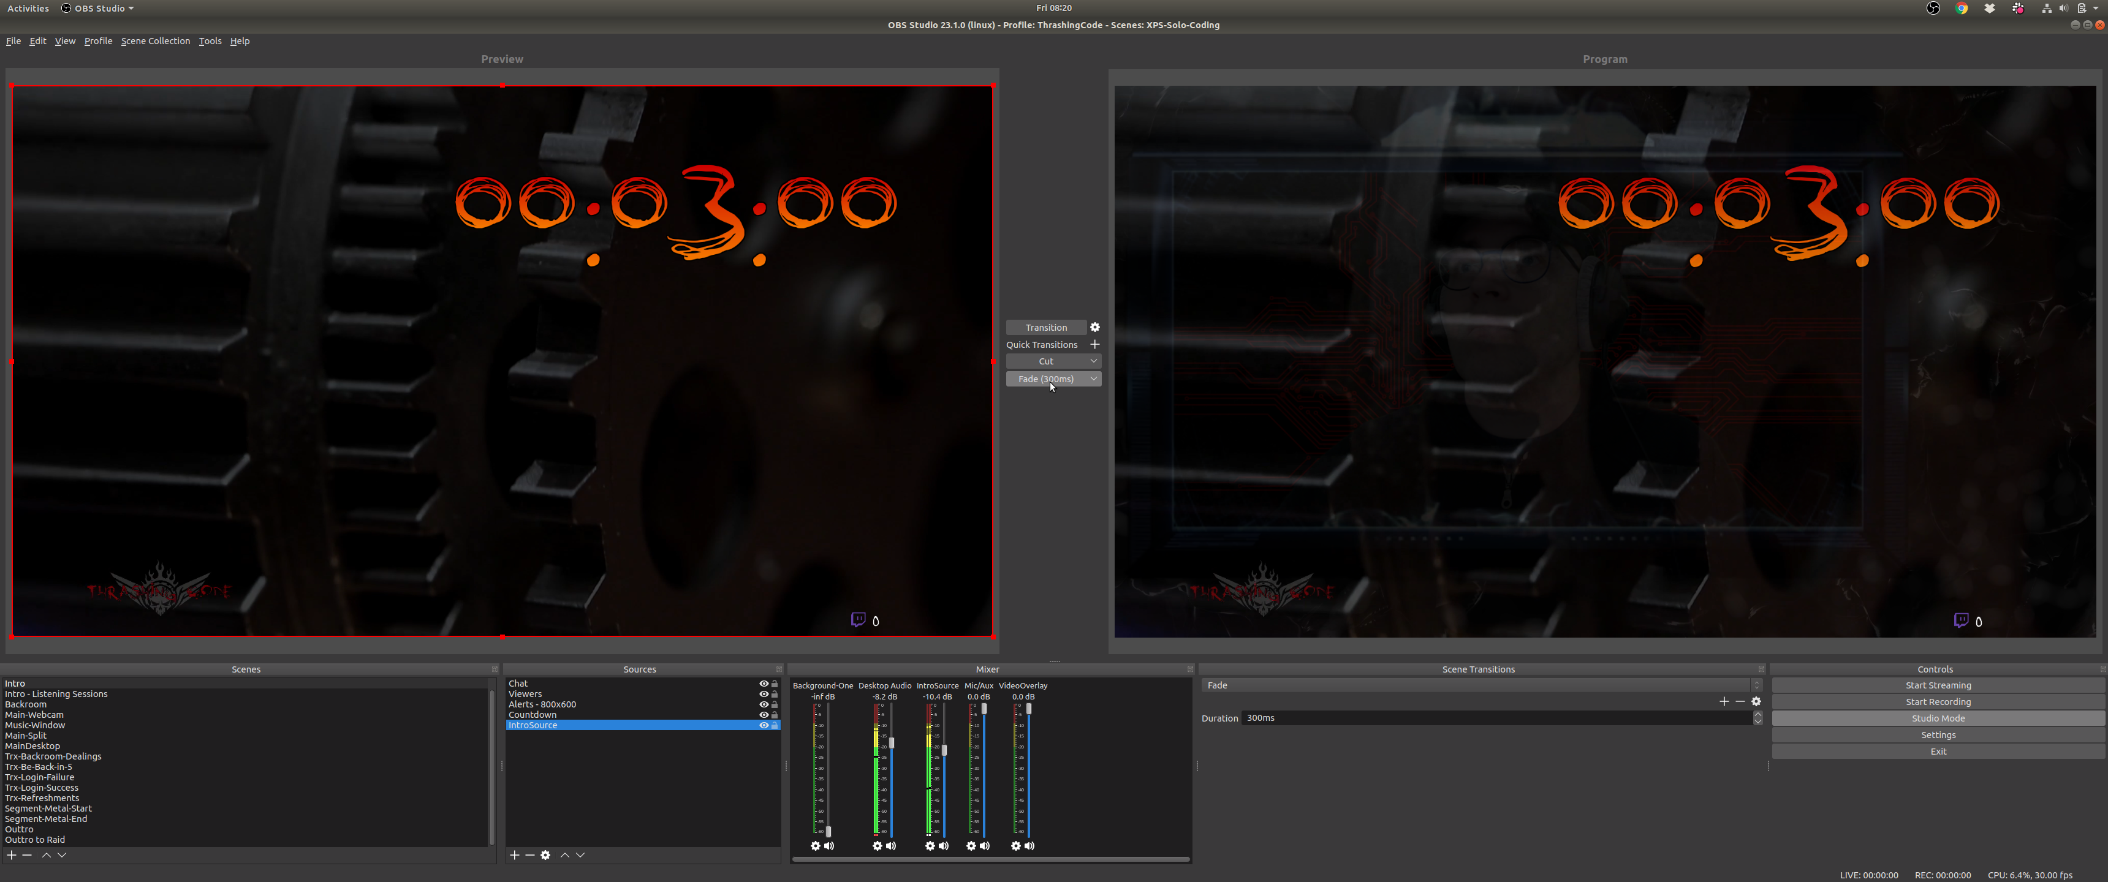Add a new source with plus icon
The height and width of the screenshot is (882, 2108).
pyautogui.click(x=515, y=855)
